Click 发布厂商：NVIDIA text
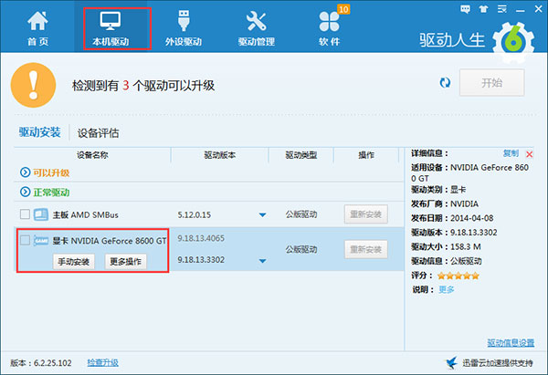This screenshot has height=375, width=548. (445, 203)
